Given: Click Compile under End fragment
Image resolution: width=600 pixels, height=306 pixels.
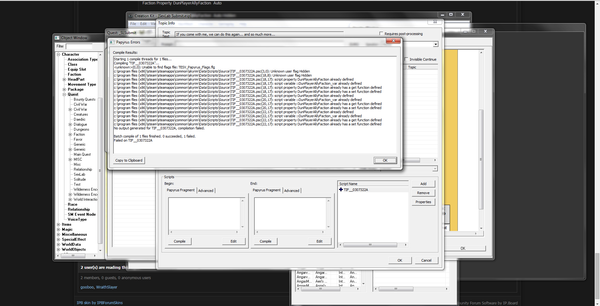Looking at the screenshot, I should coord(266,241).
